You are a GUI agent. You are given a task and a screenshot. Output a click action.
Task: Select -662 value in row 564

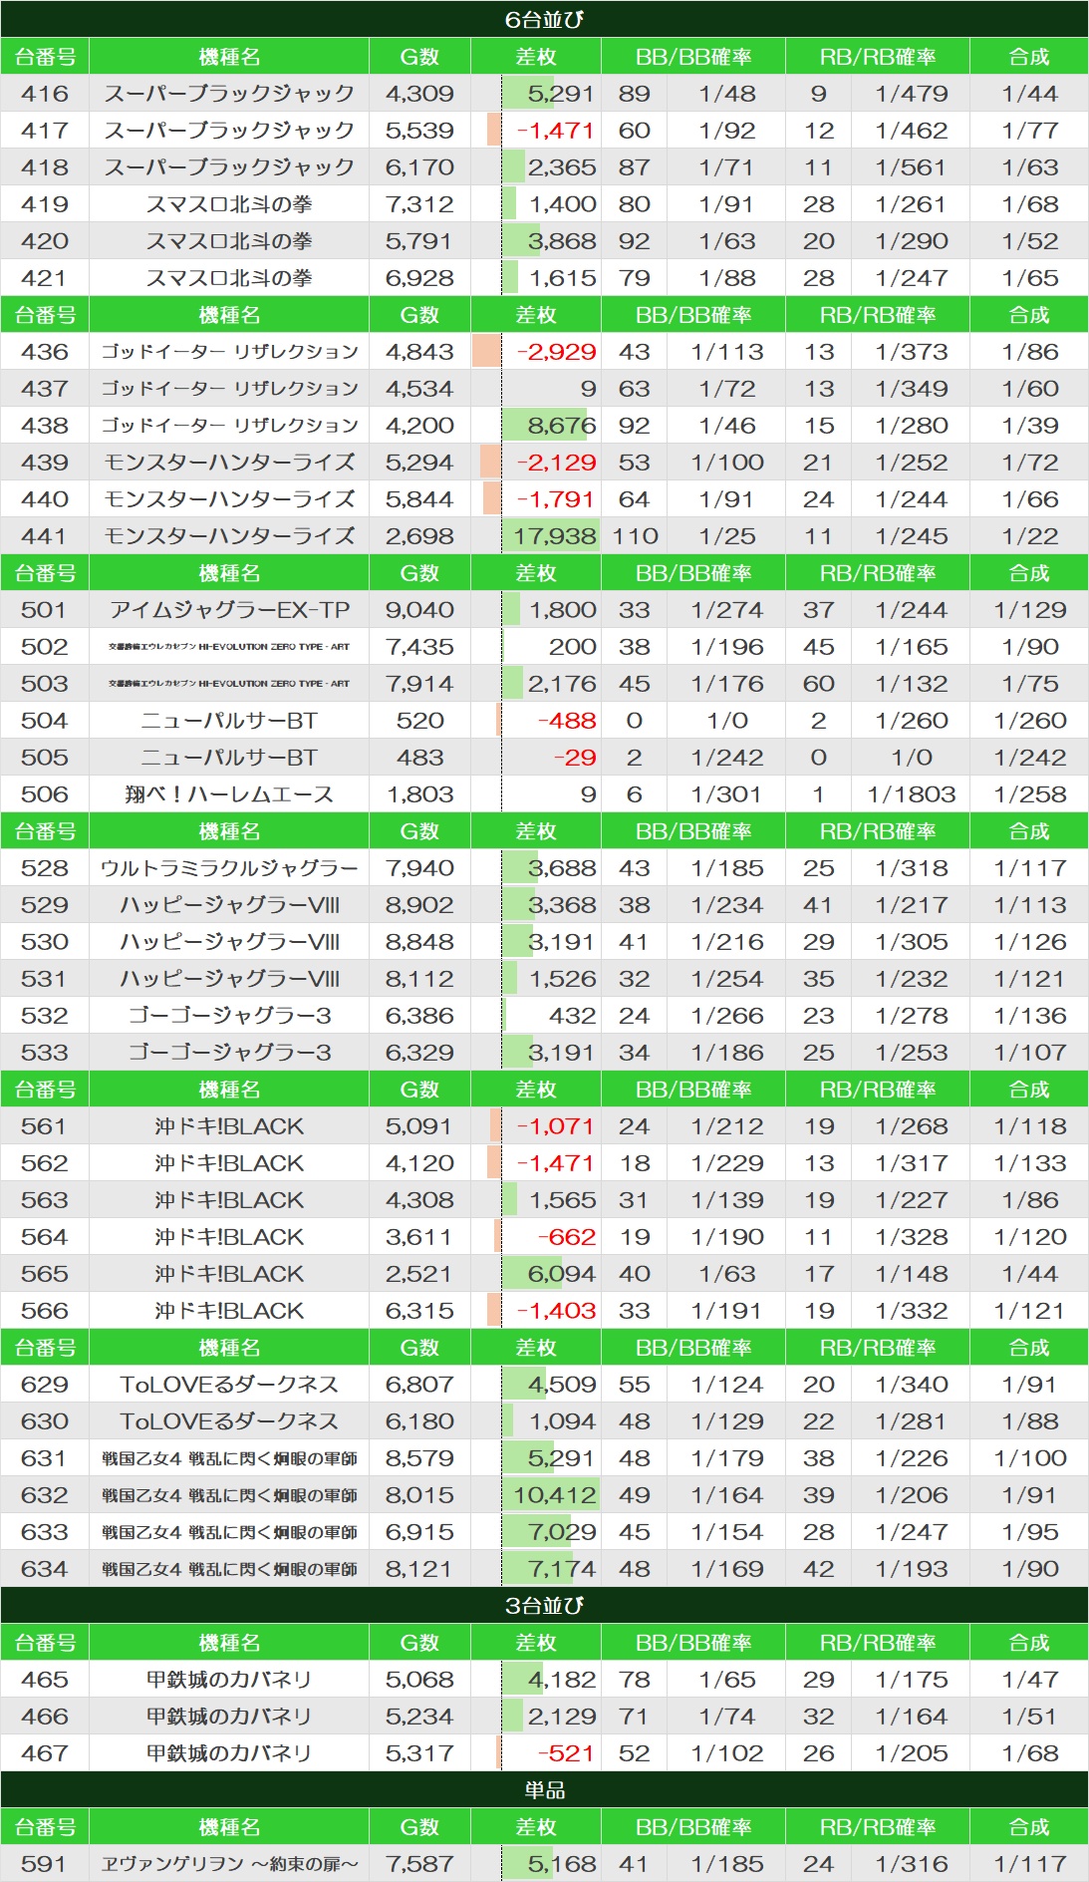(566, 1237)
